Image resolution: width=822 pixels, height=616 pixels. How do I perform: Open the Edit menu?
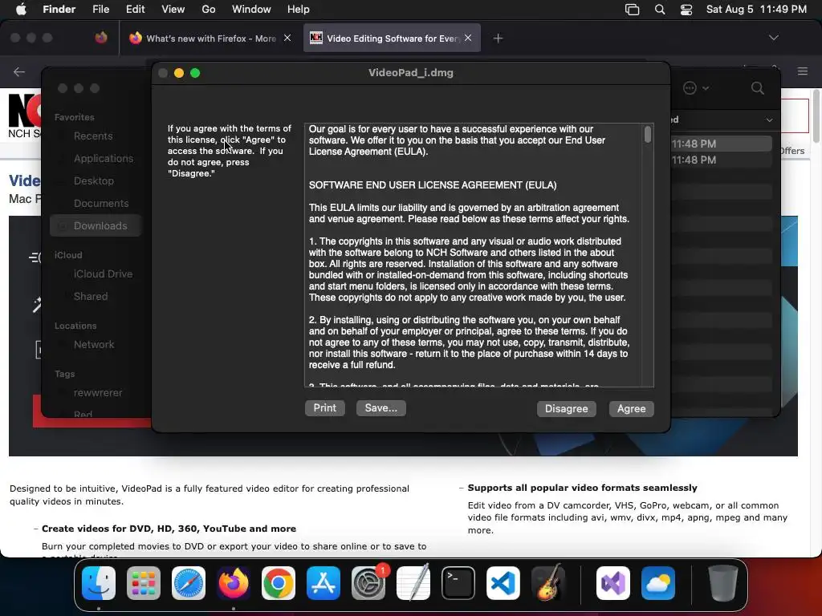[x=135, y=9]
